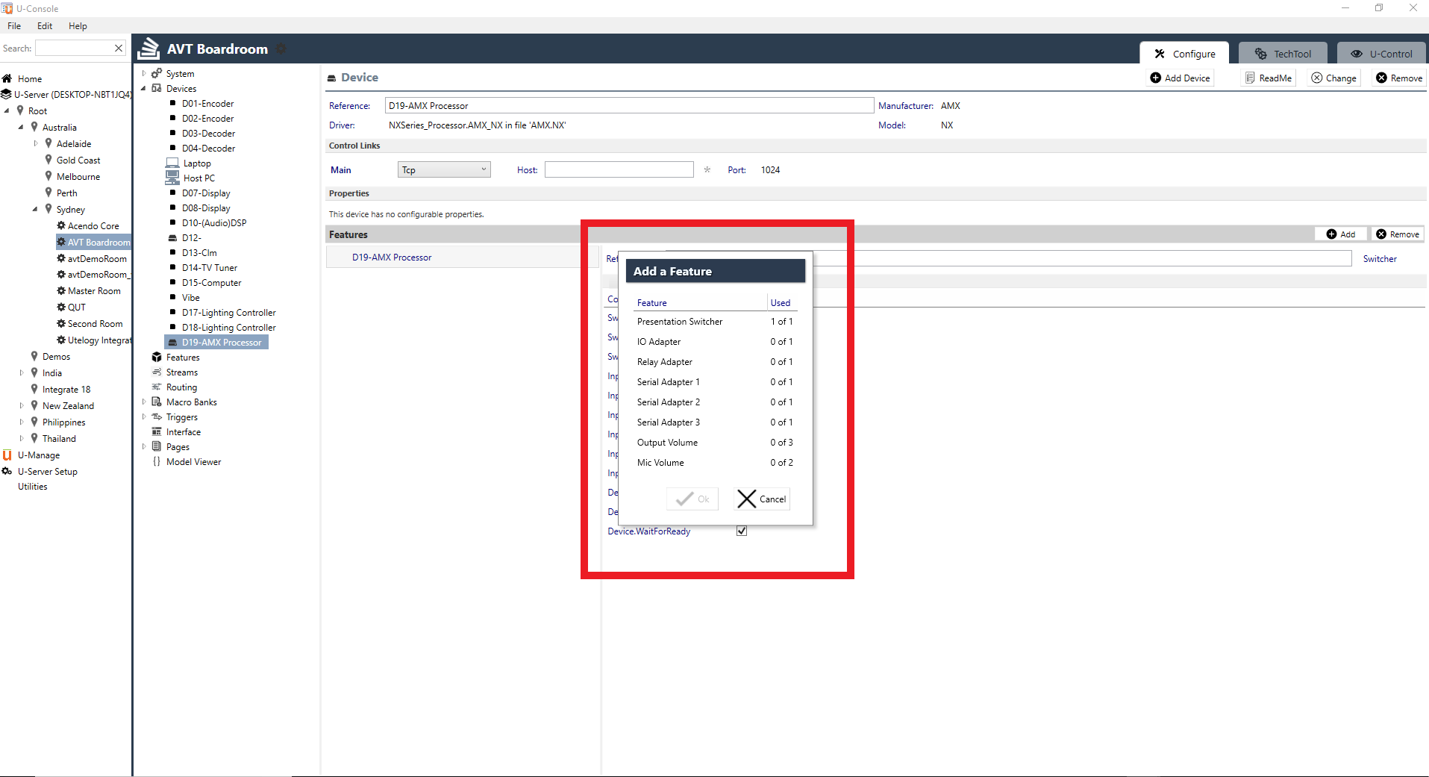The height and width of the screenshot is (777, 1429).
Task: Click the Ok button in Add a Feature
Action: [691, 499]
